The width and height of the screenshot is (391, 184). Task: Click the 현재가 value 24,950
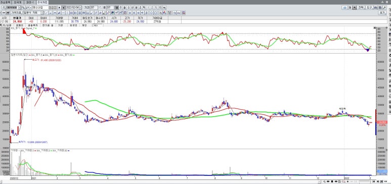(x=18, y=22)
